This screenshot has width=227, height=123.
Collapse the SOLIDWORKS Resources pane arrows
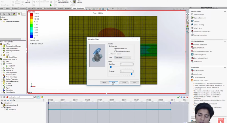pyautogui.click(x=191, y=8)
